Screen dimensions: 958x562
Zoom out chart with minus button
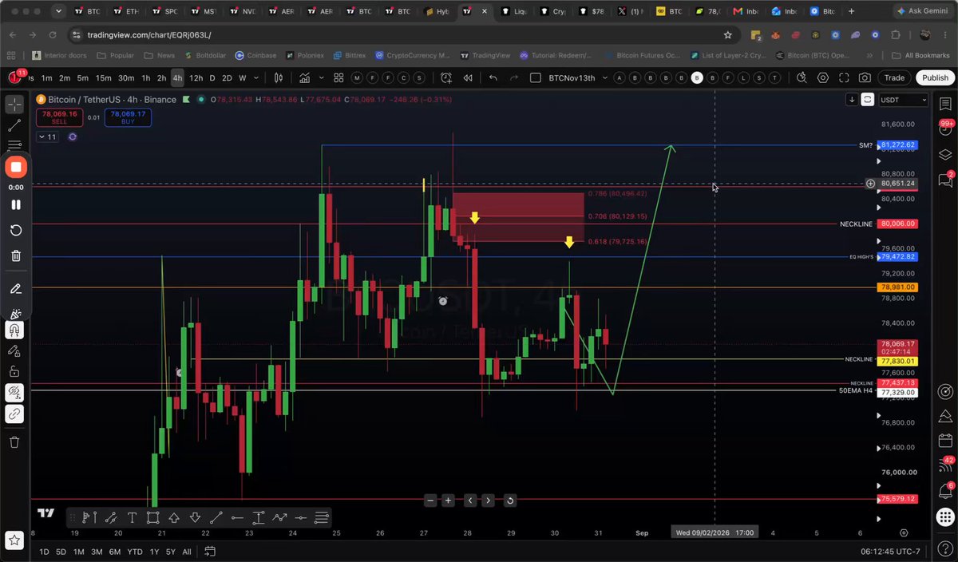pos(431,501)
